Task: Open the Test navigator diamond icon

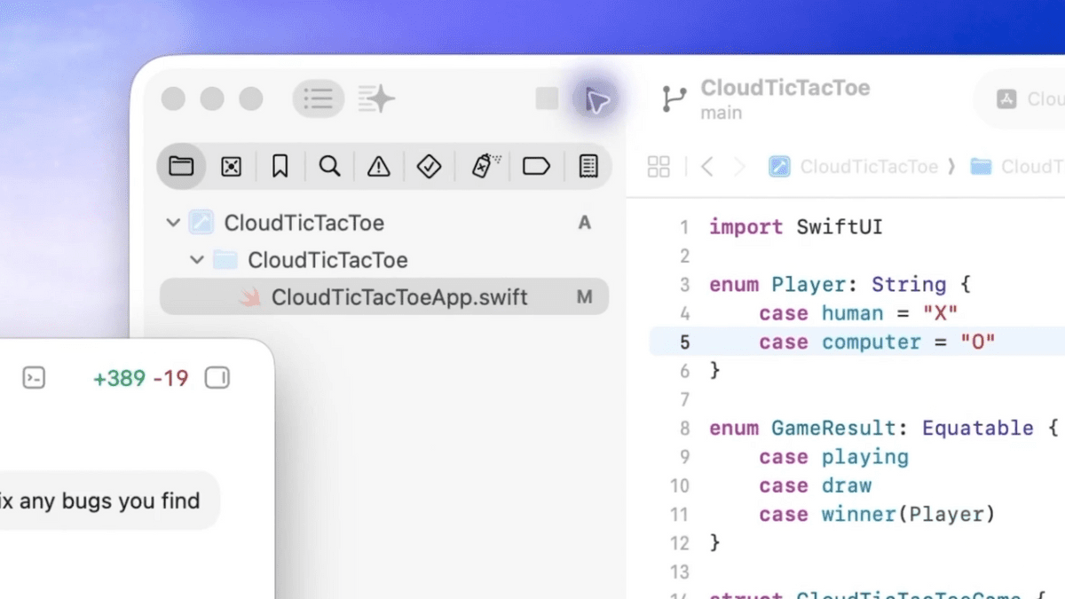Action: [x=430, y=166]
